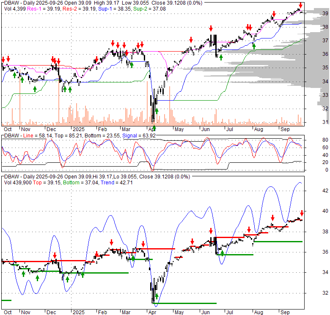This screenshot has height=315, width=330.
Task: Click the green buy arrow in late June, top chart
Action: [221, 58]
